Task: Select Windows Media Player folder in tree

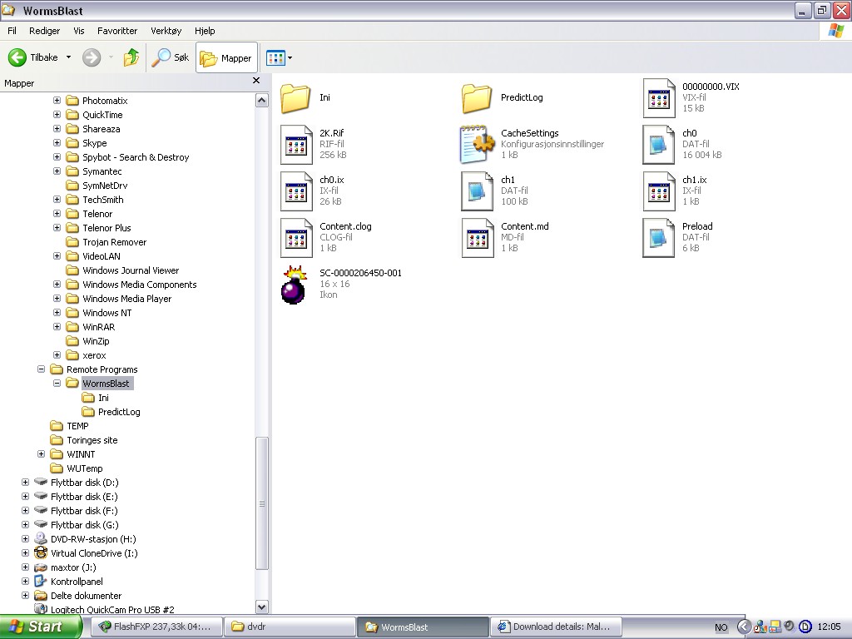Action: 126,299
